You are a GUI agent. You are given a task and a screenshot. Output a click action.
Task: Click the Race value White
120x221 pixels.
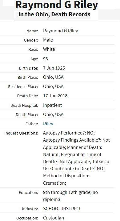tap(49, 49)
